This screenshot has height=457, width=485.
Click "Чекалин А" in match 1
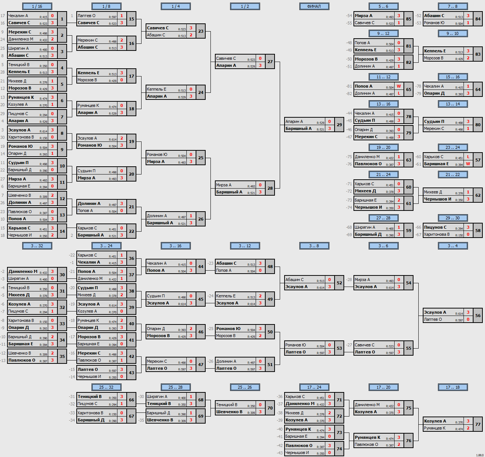click(18, 16)
